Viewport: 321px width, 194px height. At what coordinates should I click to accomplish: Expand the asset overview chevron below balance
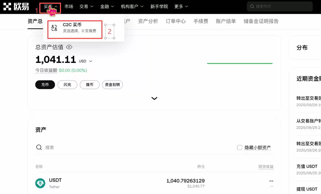coord(154,98)
